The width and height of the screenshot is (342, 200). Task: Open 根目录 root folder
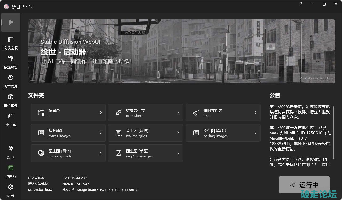(68, 113)
